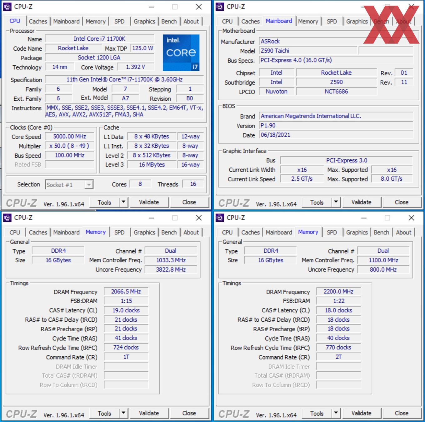Select SPD tab in bottom-left Memory window

coord(119,232)
